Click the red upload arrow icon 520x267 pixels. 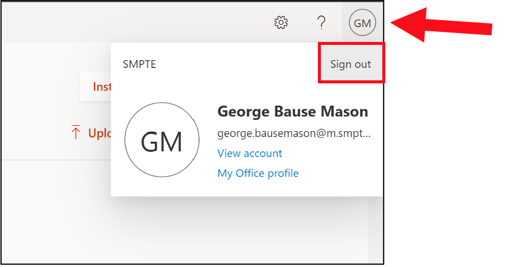pyautogui.click(x=76, y=133)
